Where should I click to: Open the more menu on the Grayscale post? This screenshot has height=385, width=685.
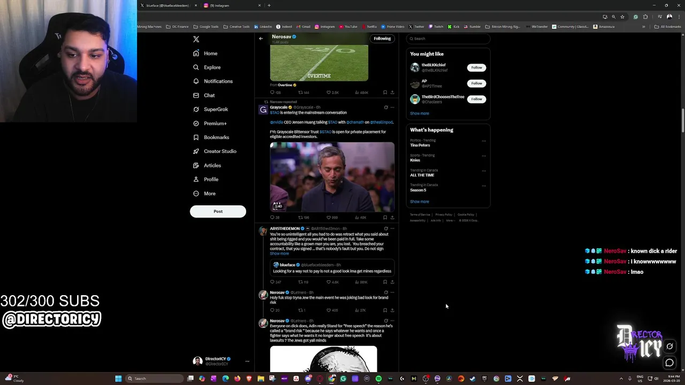point(392,107)
